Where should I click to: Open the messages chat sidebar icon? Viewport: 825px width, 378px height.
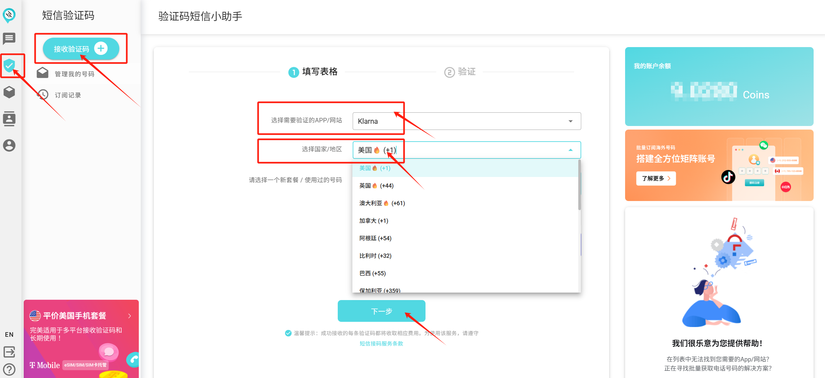tap(9, 39)
